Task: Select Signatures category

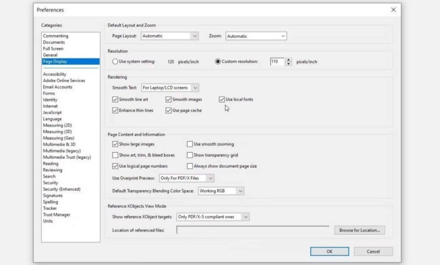Action: [x=53, y=196]
